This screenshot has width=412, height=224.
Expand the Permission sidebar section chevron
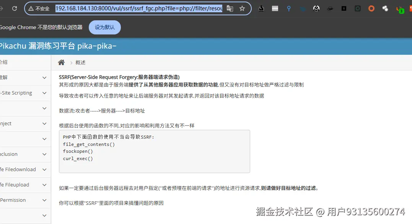click(x=44, y=200)
